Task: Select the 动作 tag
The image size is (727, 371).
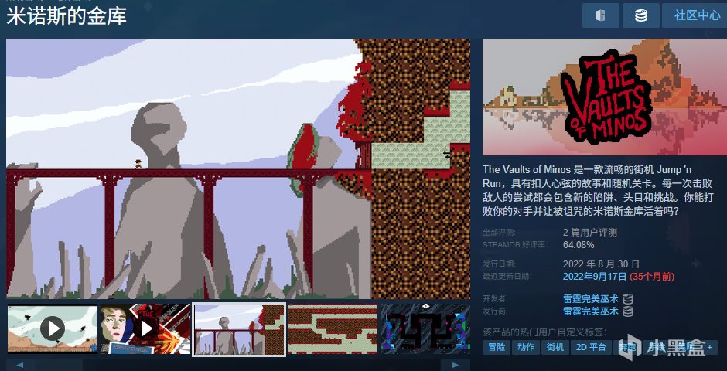Action: click(x=526, y=347)
